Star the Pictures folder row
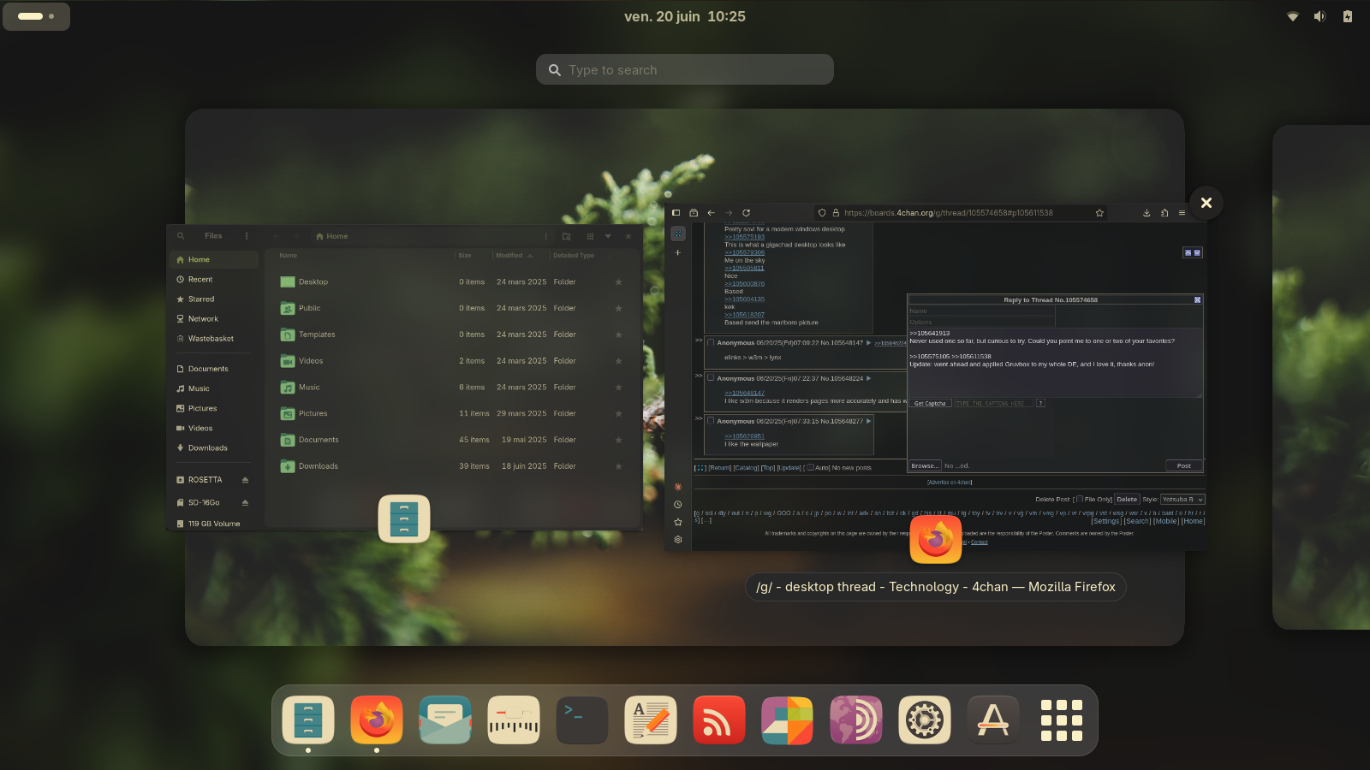 point(618,414)
